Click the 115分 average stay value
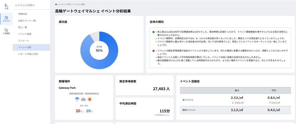This screenshot has width=296, height=124. pyautogui.click(x=165, y=111)
